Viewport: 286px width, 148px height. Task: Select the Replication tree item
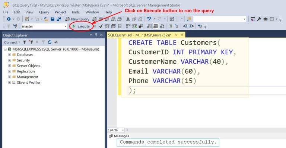[x=26, y=71]
